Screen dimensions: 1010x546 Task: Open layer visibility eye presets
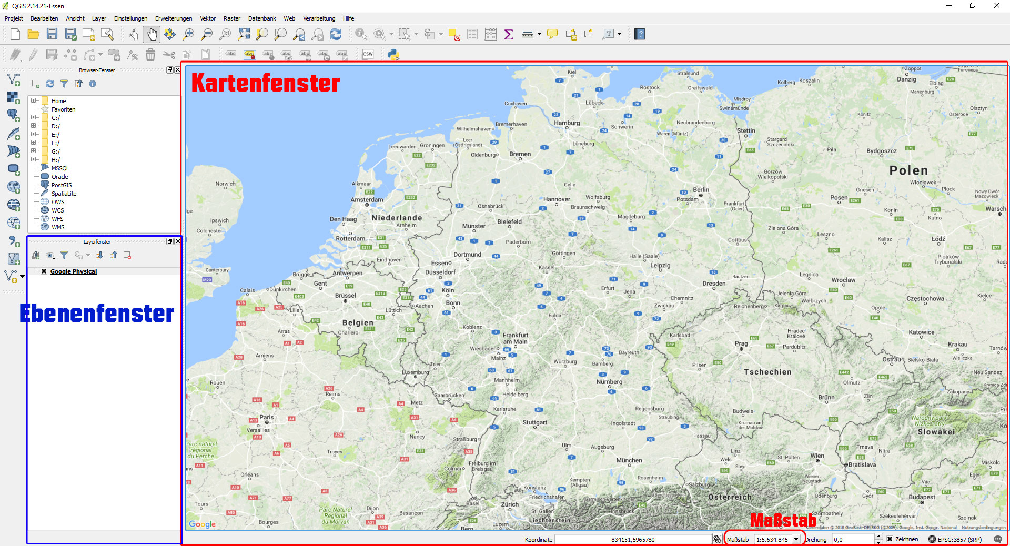(50, 255)
